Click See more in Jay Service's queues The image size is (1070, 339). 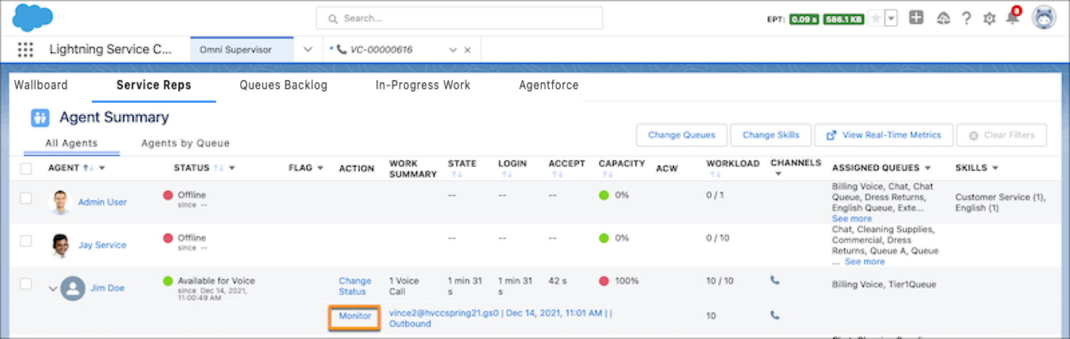864,262
